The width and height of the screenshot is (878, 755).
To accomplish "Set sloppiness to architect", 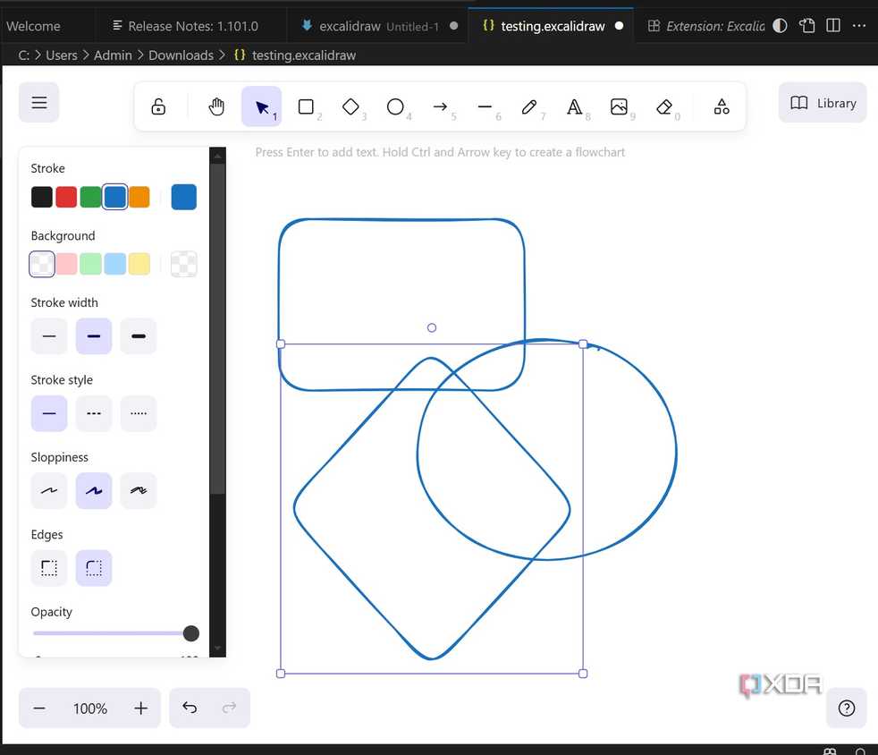I will tap(49, 490).
